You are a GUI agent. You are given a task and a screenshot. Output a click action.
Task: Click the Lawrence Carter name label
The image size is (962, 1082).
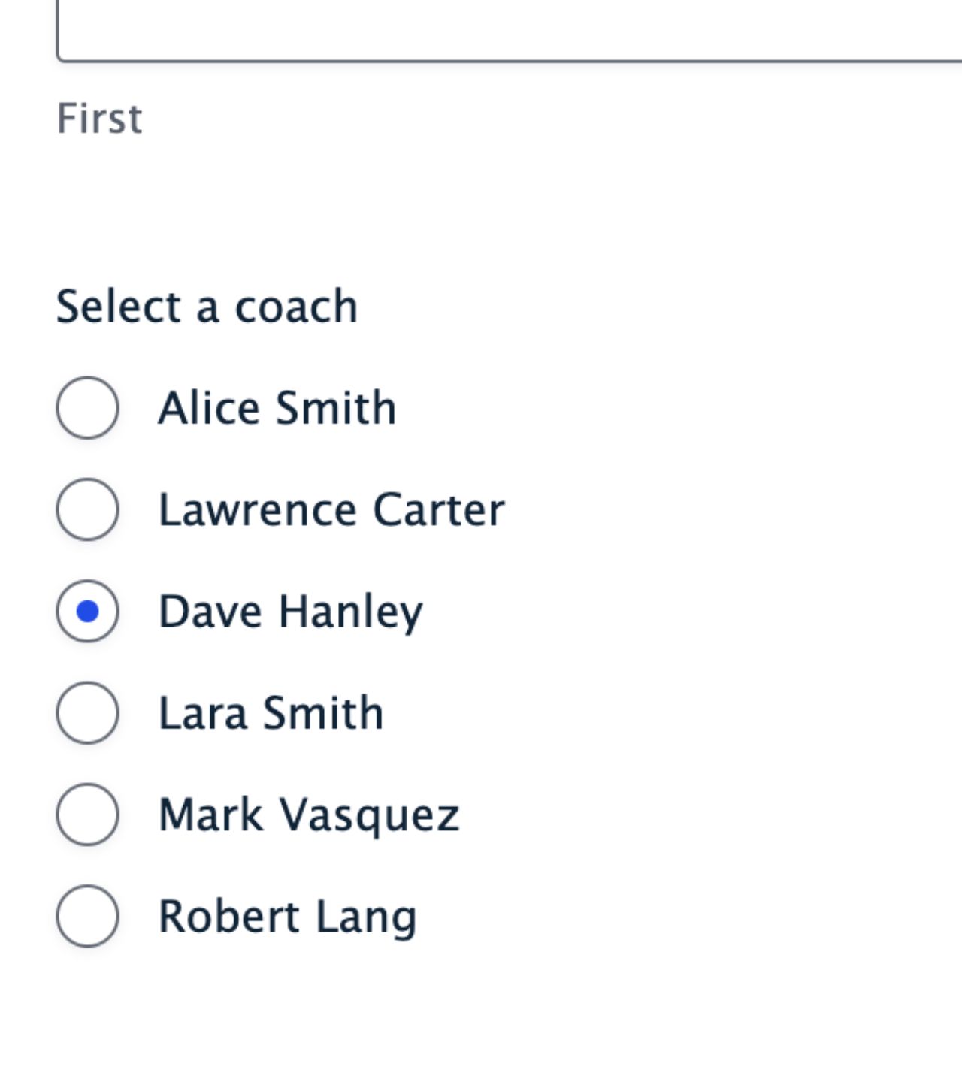pyautogui.click(x=331, y=509)
